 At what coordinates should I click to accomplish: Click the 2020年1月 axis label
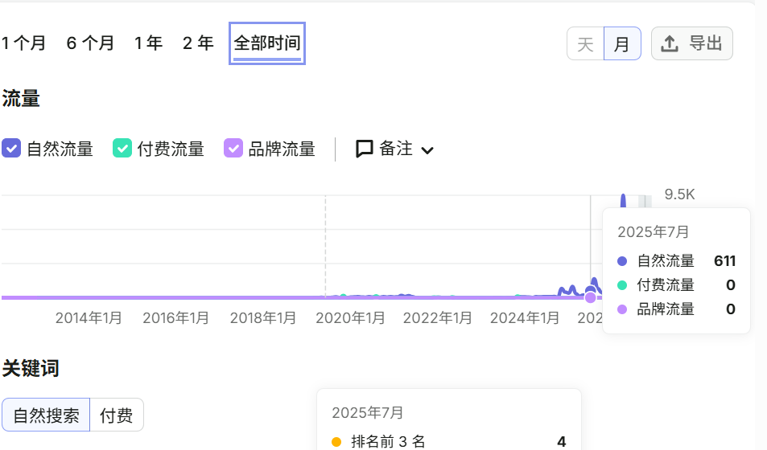[x=350, y=318]
